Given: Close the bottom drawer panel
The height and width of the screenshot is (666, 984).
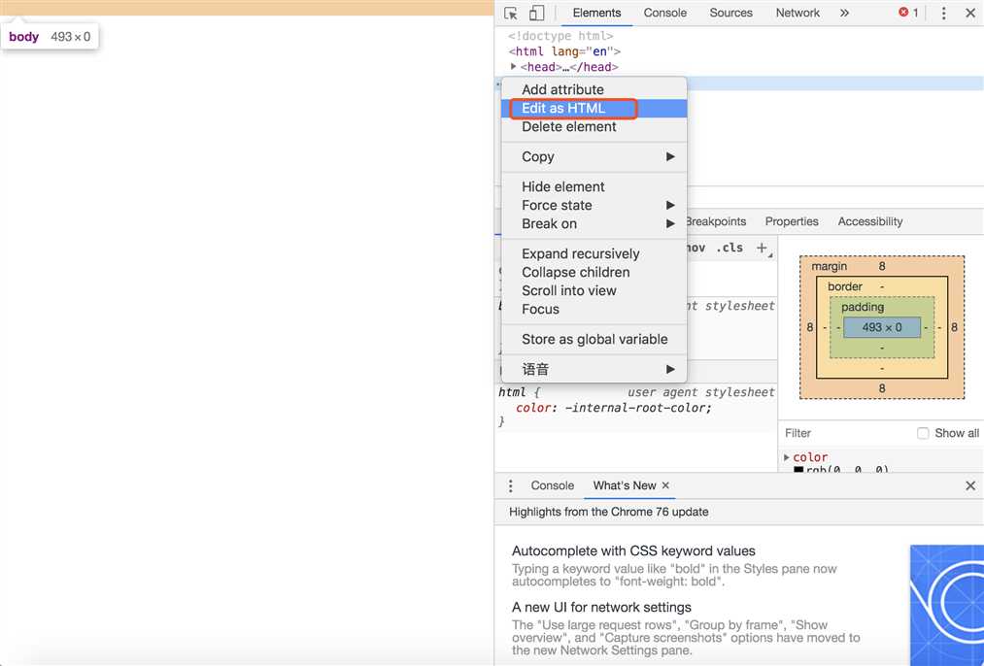Looking at the screenshot, I should coord(970,485).
